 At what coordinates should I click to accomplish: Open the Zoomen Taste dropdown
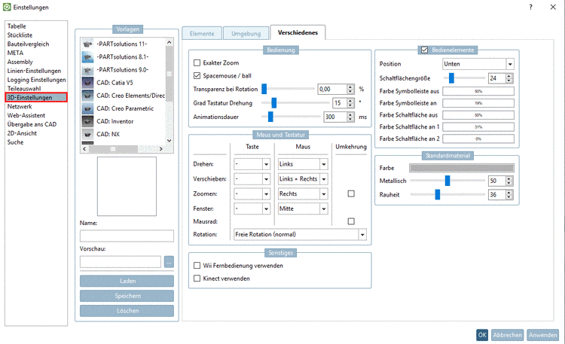point(252,193)
